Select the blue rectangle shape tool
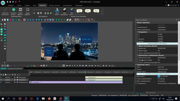 5,35
